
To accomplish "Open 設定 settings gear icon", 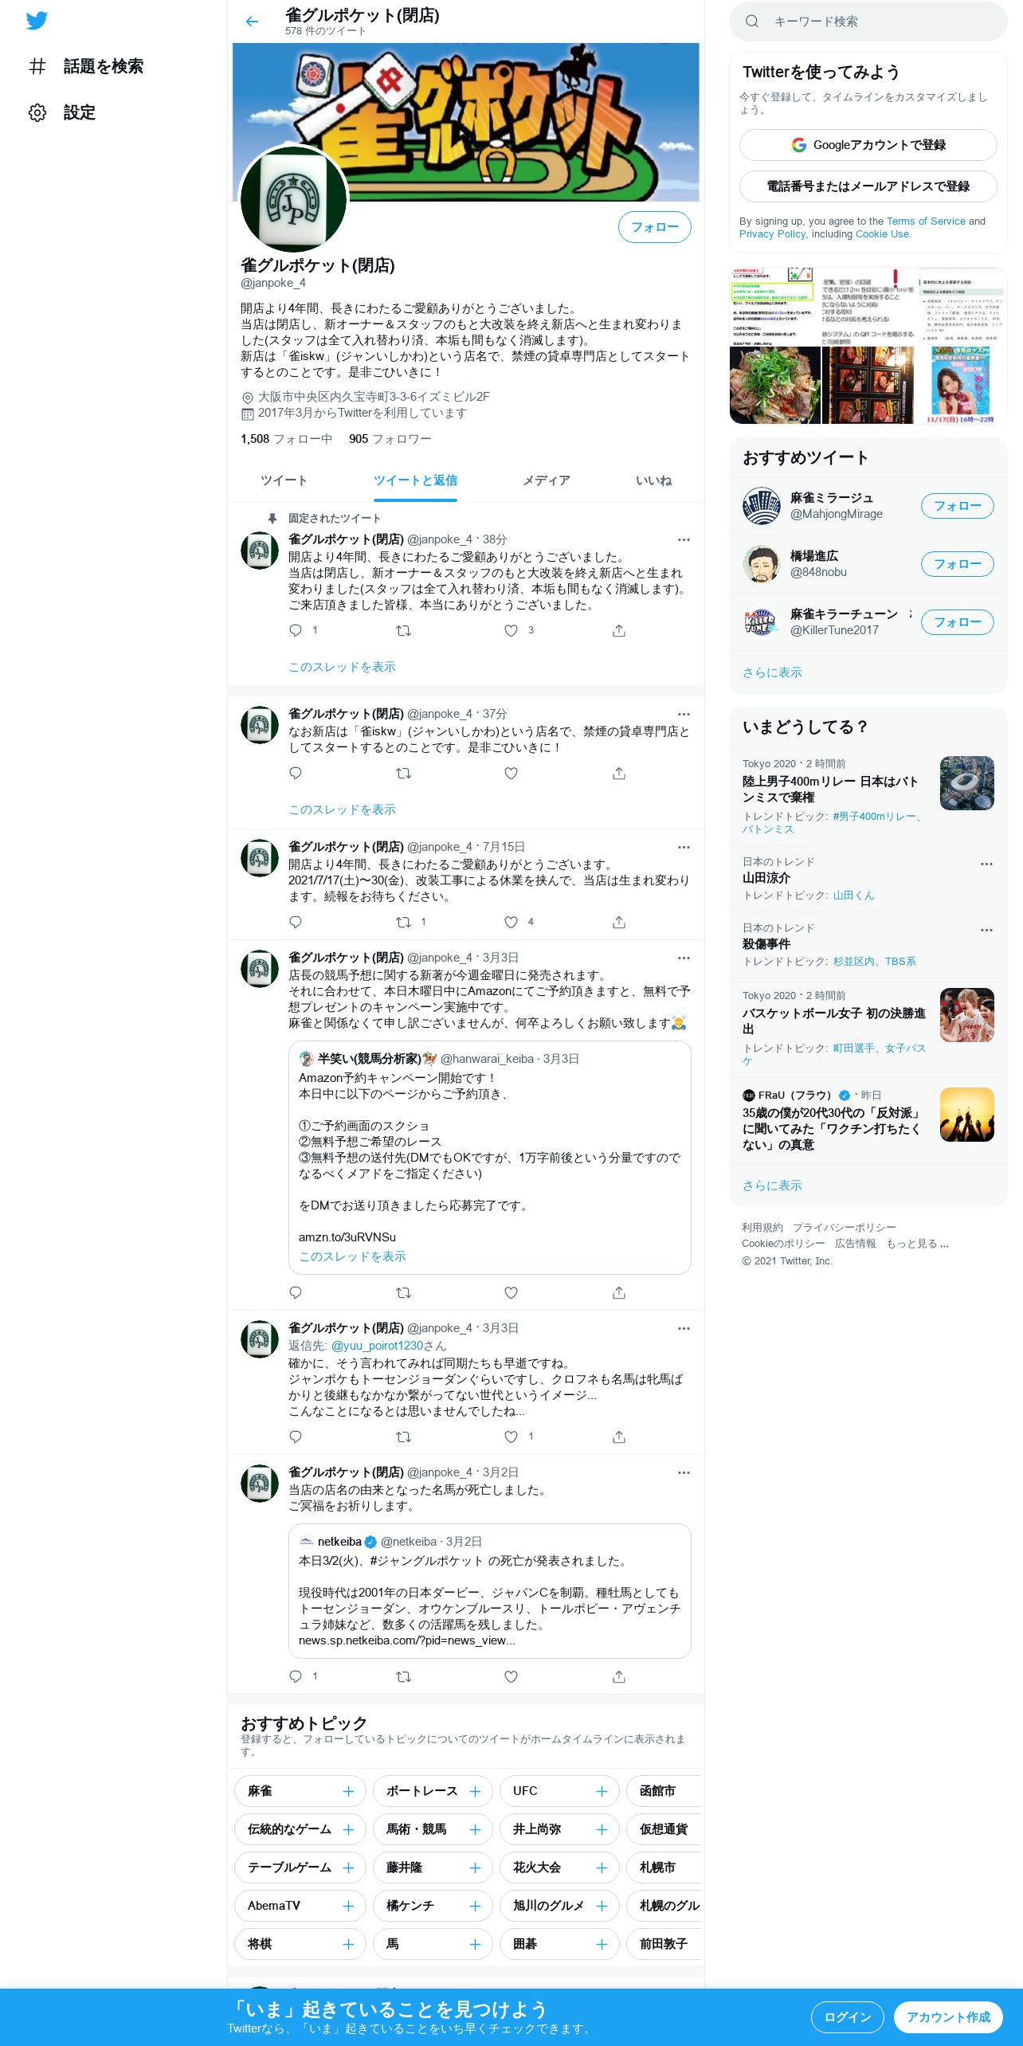I will coord(37,112).
